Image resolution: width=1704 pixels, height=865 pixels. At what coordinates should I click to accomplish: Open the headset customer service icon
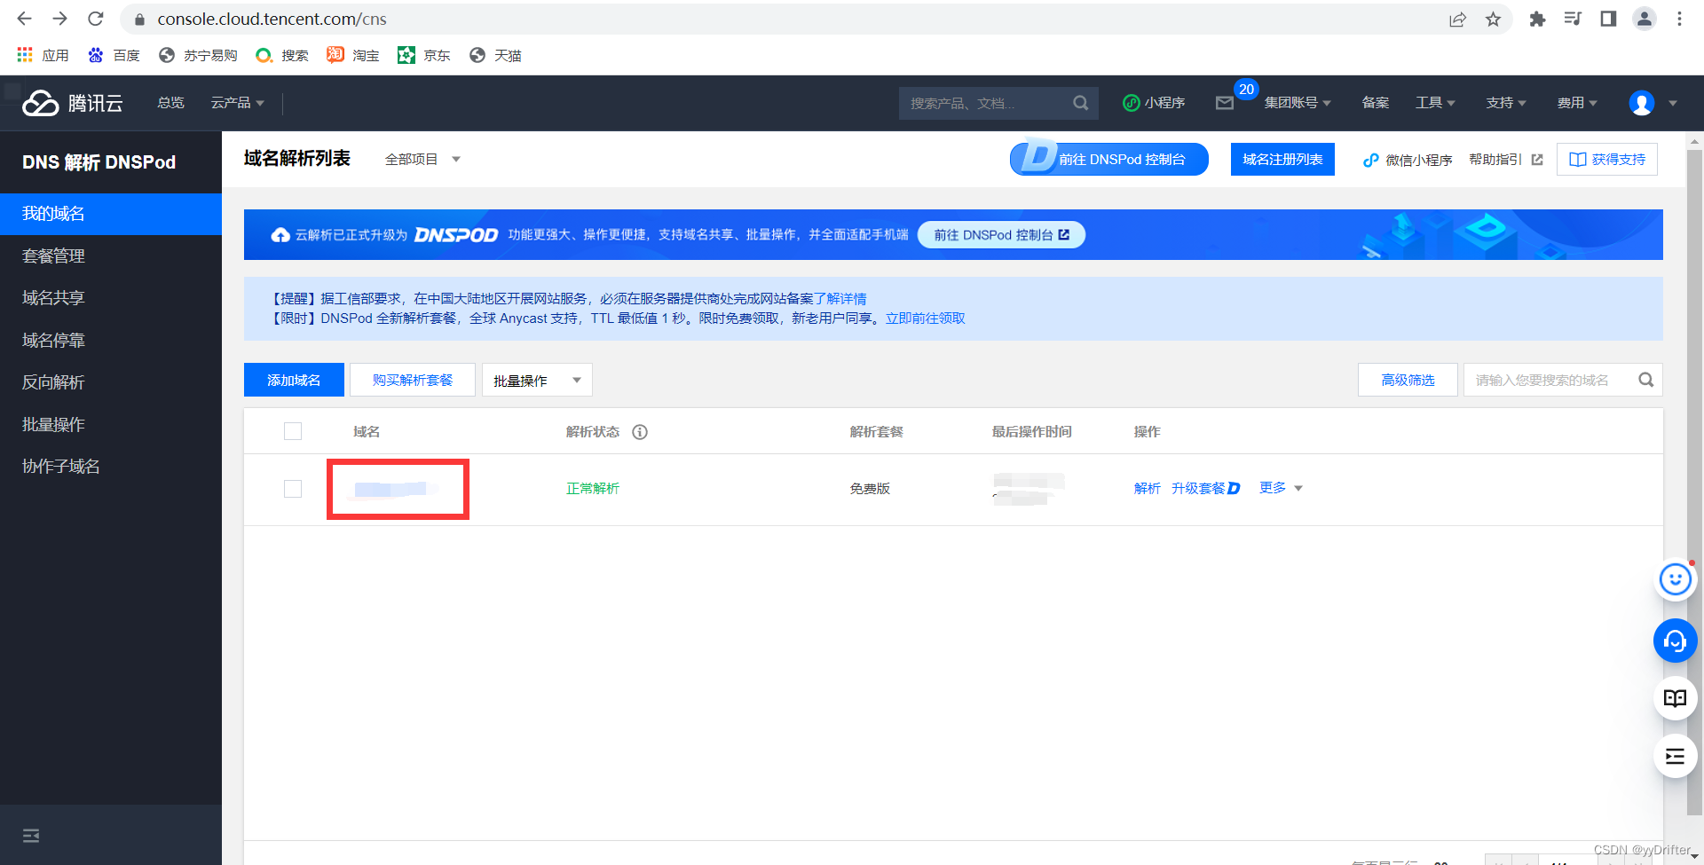[1675, 641]
